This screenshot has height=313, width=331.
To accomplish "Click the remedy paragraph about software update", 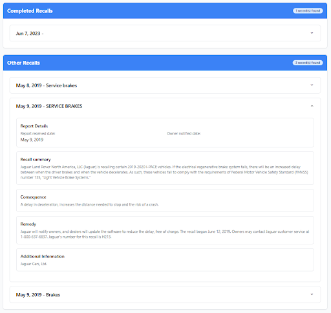I will (x=165, y=234).
